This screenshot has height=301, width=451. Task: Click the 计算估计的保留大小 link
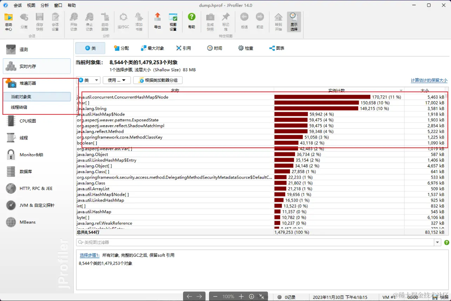click(x=429, y=80)
